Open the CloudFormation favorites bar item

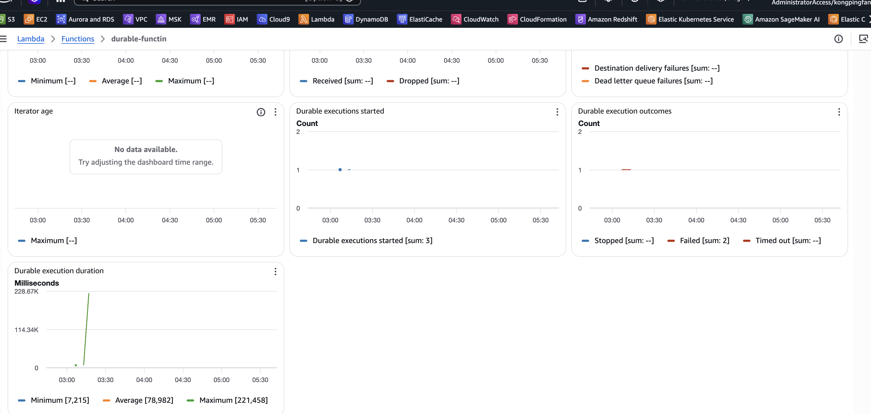[x=512, y=19]
